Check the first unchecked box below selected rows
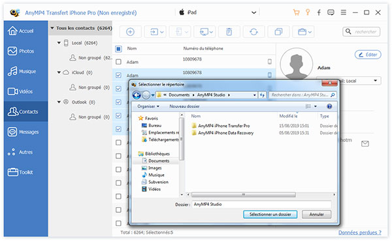 pos(118,143)
